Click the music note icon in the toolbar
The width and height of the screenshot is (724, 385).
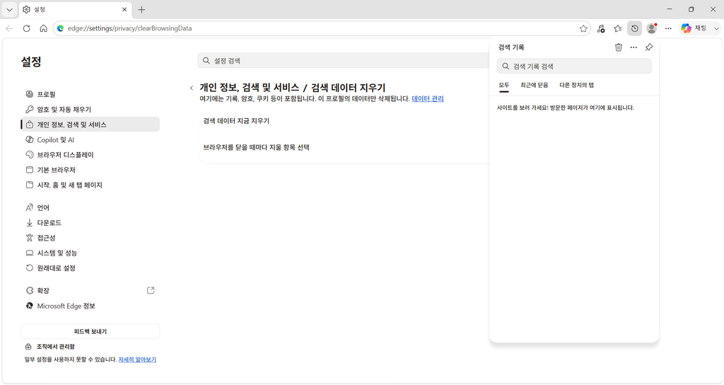click(x=600, y=28)
